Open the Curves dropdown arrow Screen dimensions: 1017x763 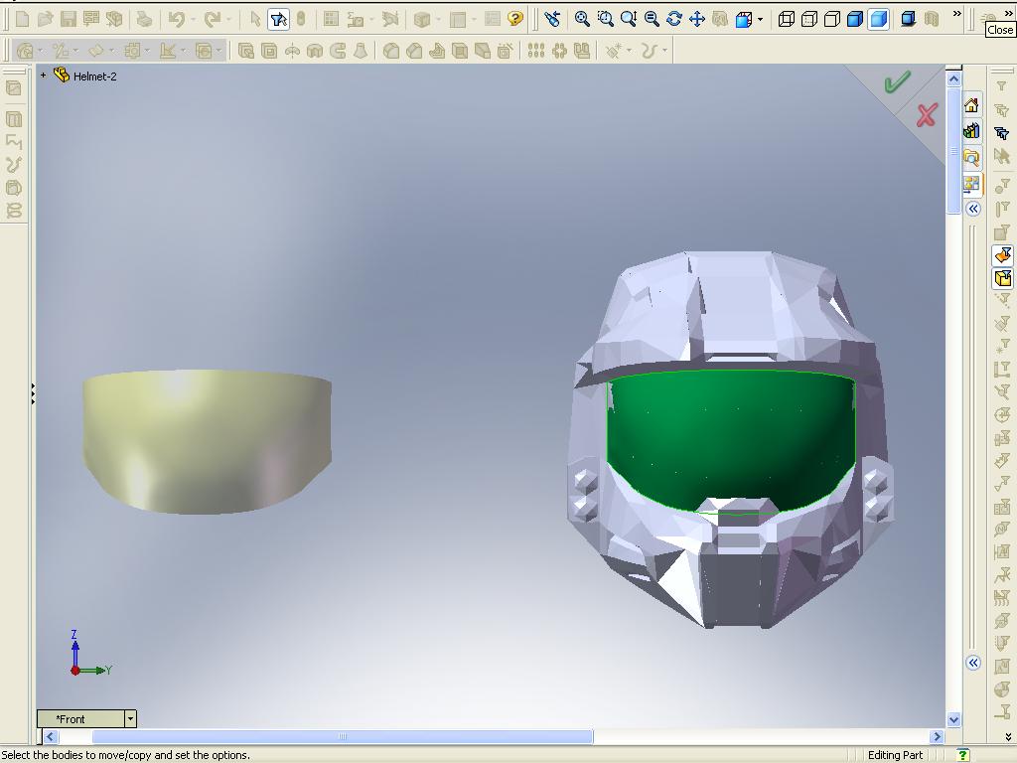pyautogui.click(x=664, y=51)
